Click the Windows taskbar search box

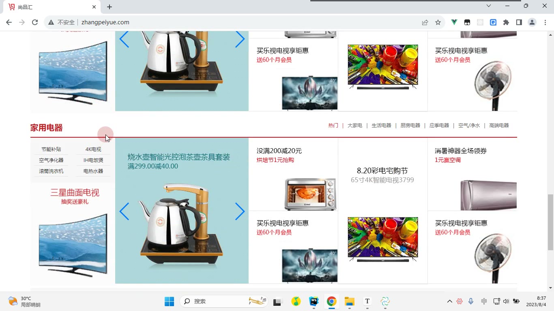(224, 301)
